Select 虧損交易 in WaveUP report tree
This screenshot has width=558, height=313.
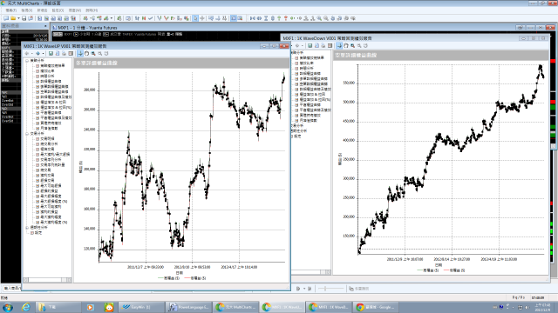tap(47, 180)
